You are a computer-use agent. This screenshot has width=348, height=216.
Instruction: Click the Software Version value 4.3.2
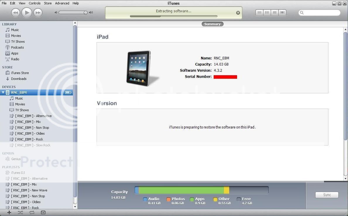point(218,70)
